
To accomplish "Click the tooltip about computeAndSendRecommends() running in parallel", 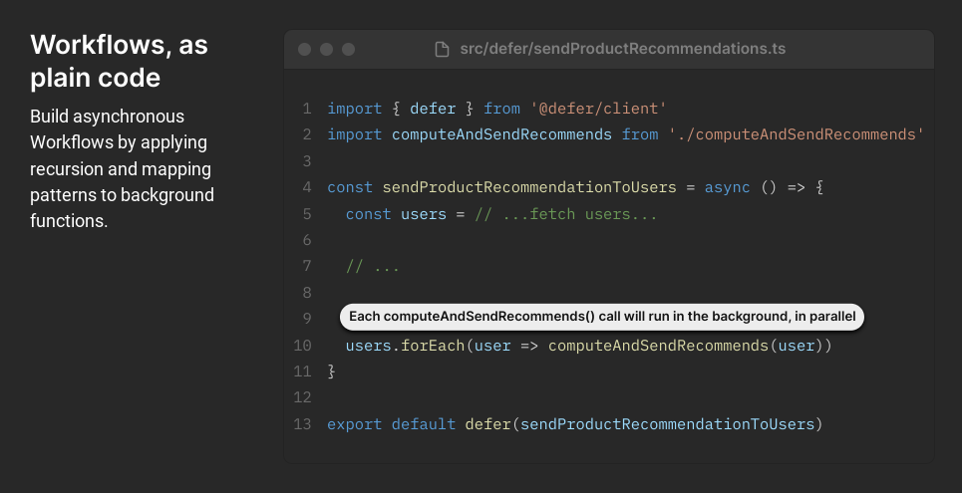I will (602, 317).
